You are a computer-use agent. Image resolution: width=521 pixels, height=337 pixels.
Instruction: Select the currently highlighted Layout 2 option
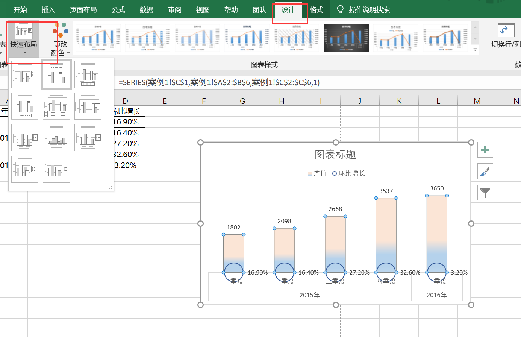click(x=56, y=74)
